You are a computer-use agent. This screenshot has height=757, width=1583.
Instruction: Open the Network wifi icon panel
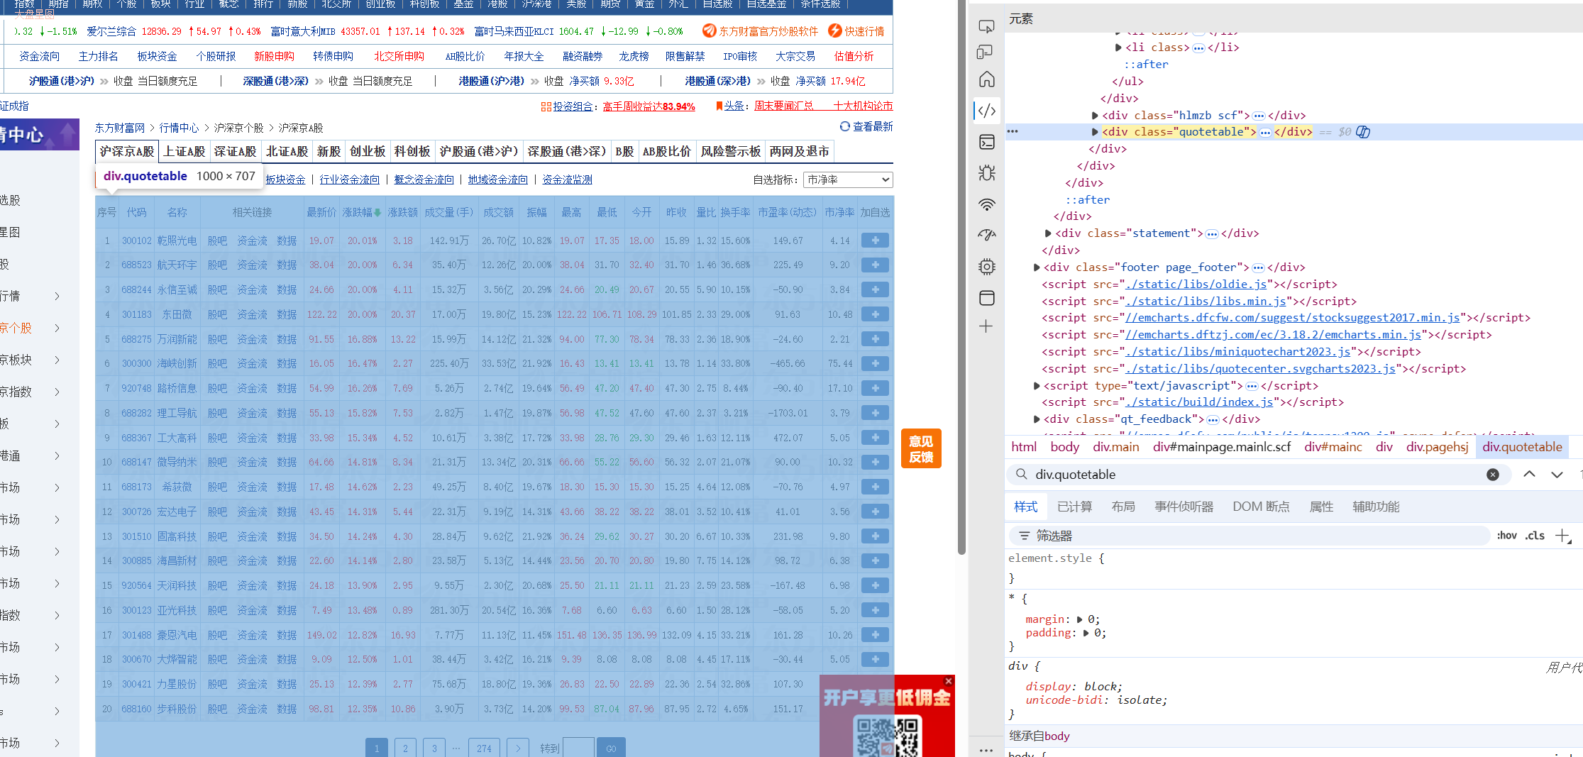[x=986, y=204]
